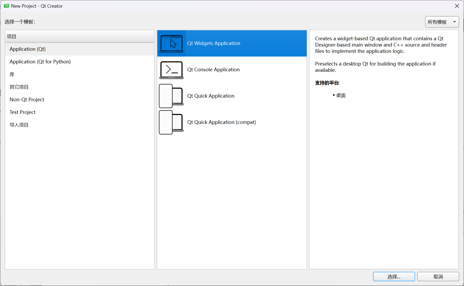The width and height of the screenshot is (464, 286).
Task: Choose the Qt Console Application label
Action: [x=213, y=70]
